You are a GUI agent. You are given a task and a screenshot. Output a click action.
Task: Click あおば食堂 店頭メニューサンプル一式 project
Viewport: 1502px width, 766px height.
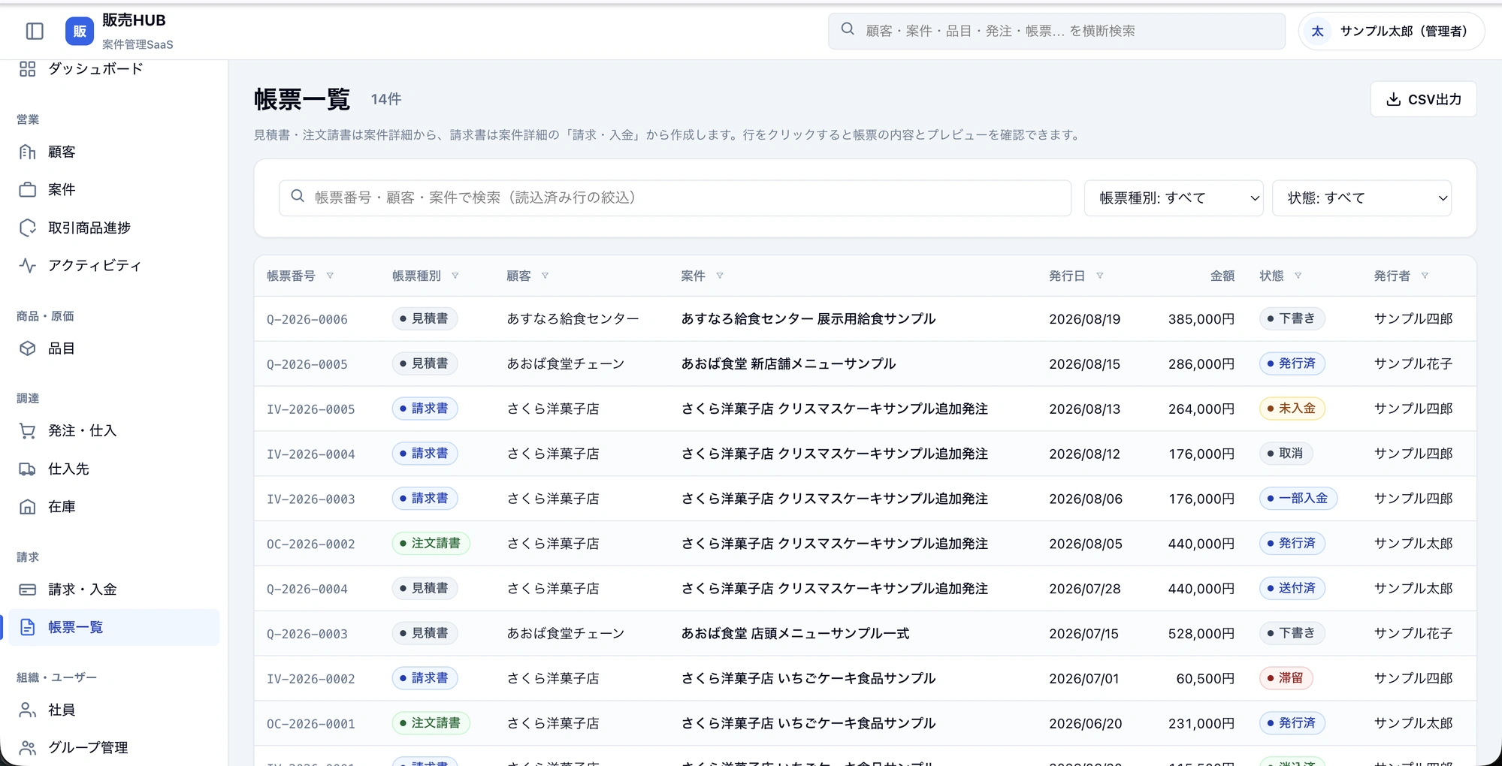[x=795, y=633]
